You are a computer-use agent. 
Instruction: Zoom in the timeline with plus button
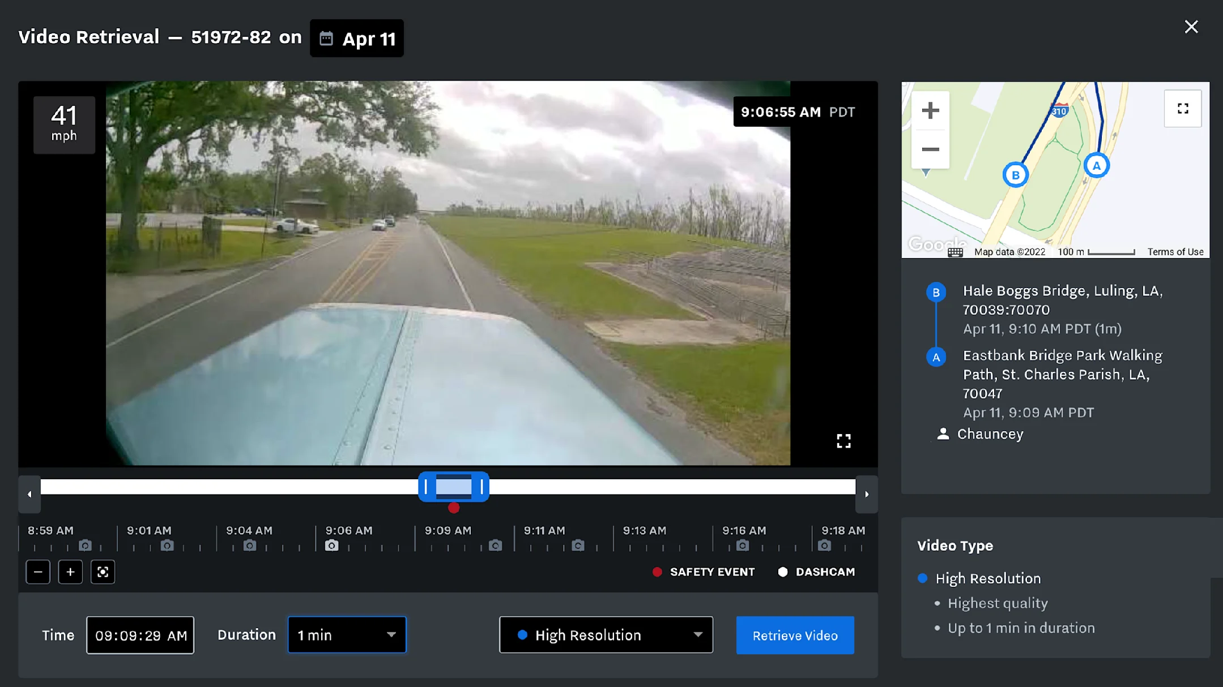tap(70, 572)
